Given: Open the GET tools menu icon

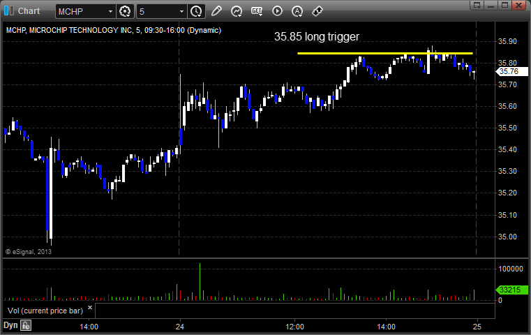Looking at the screenshot, I should pyautogui.click(x=257, y=11).
